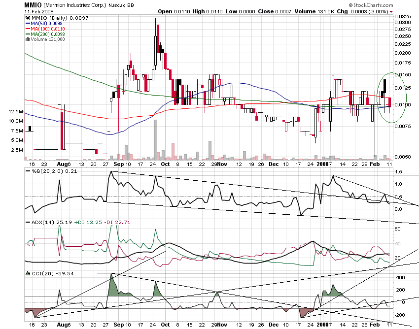Click the 11-Feb-2008 date label
This screenshot has height=329, width=419.
coord(39,11)
